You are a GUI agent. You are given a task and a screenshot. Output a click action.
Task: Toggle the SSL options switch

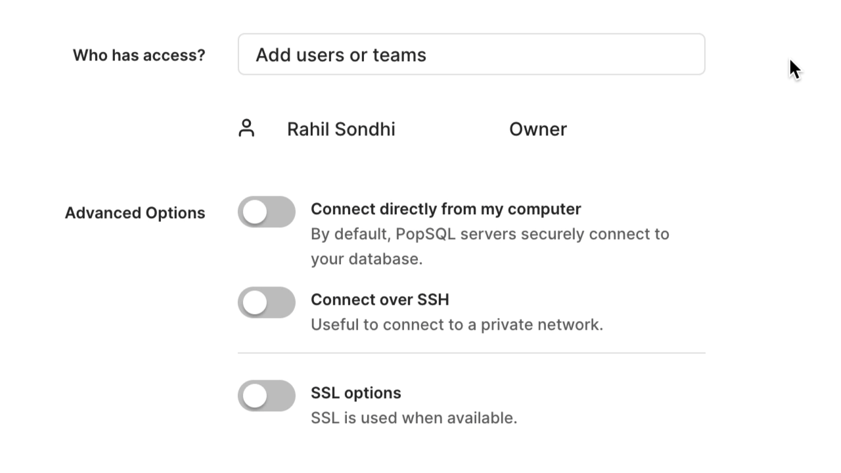point(267,395)
